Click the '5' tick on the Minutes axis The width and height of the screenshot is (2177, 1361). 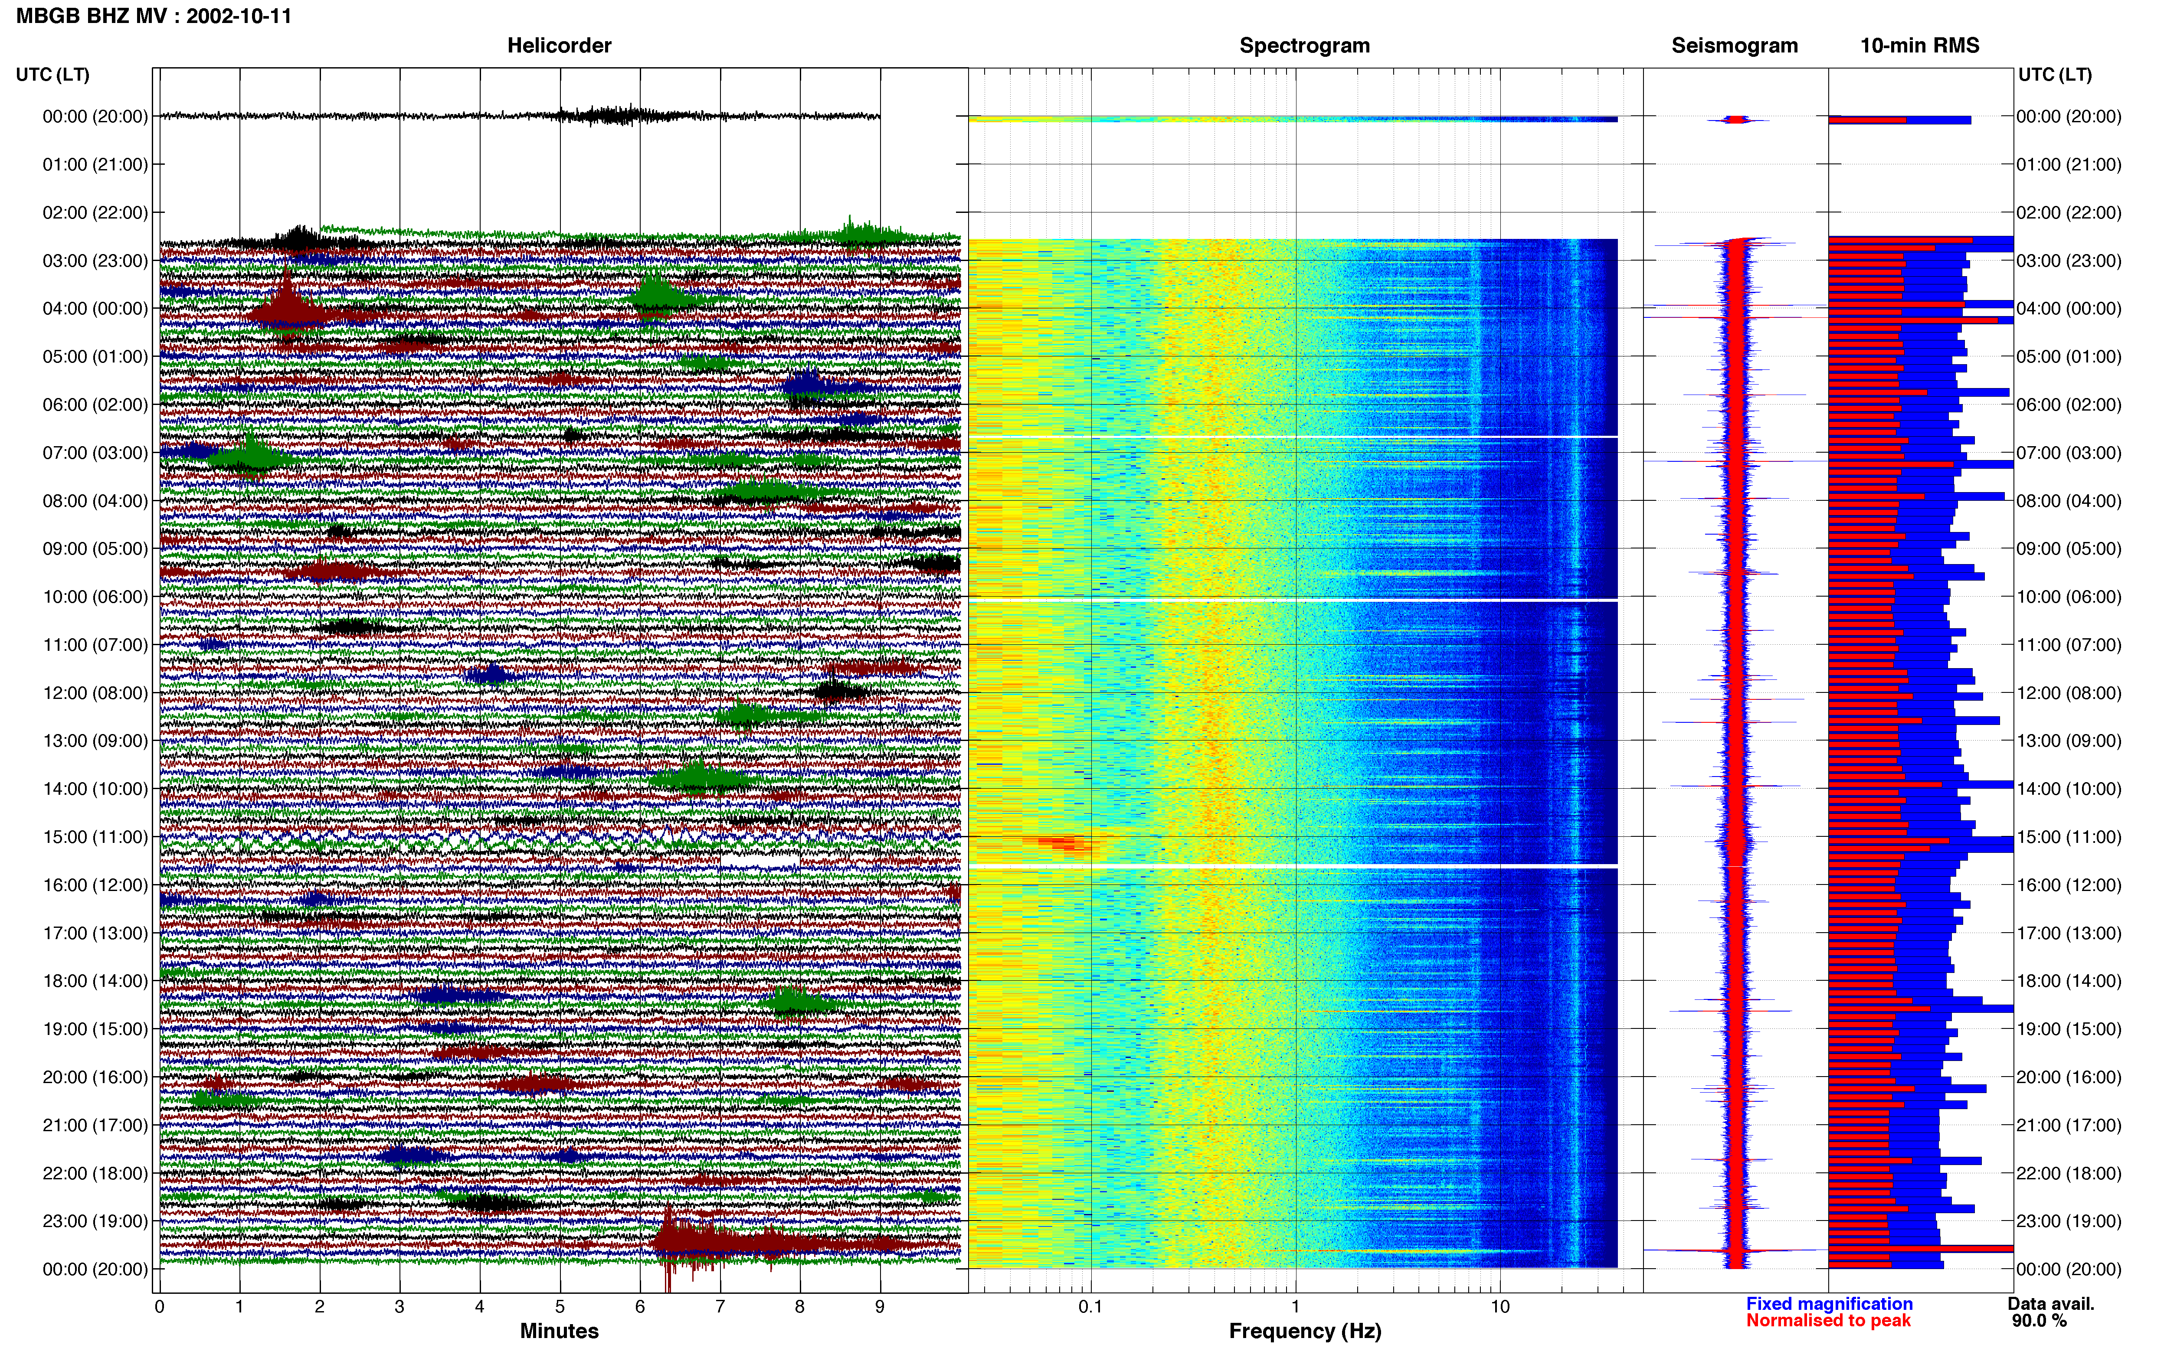point(560,1306)
